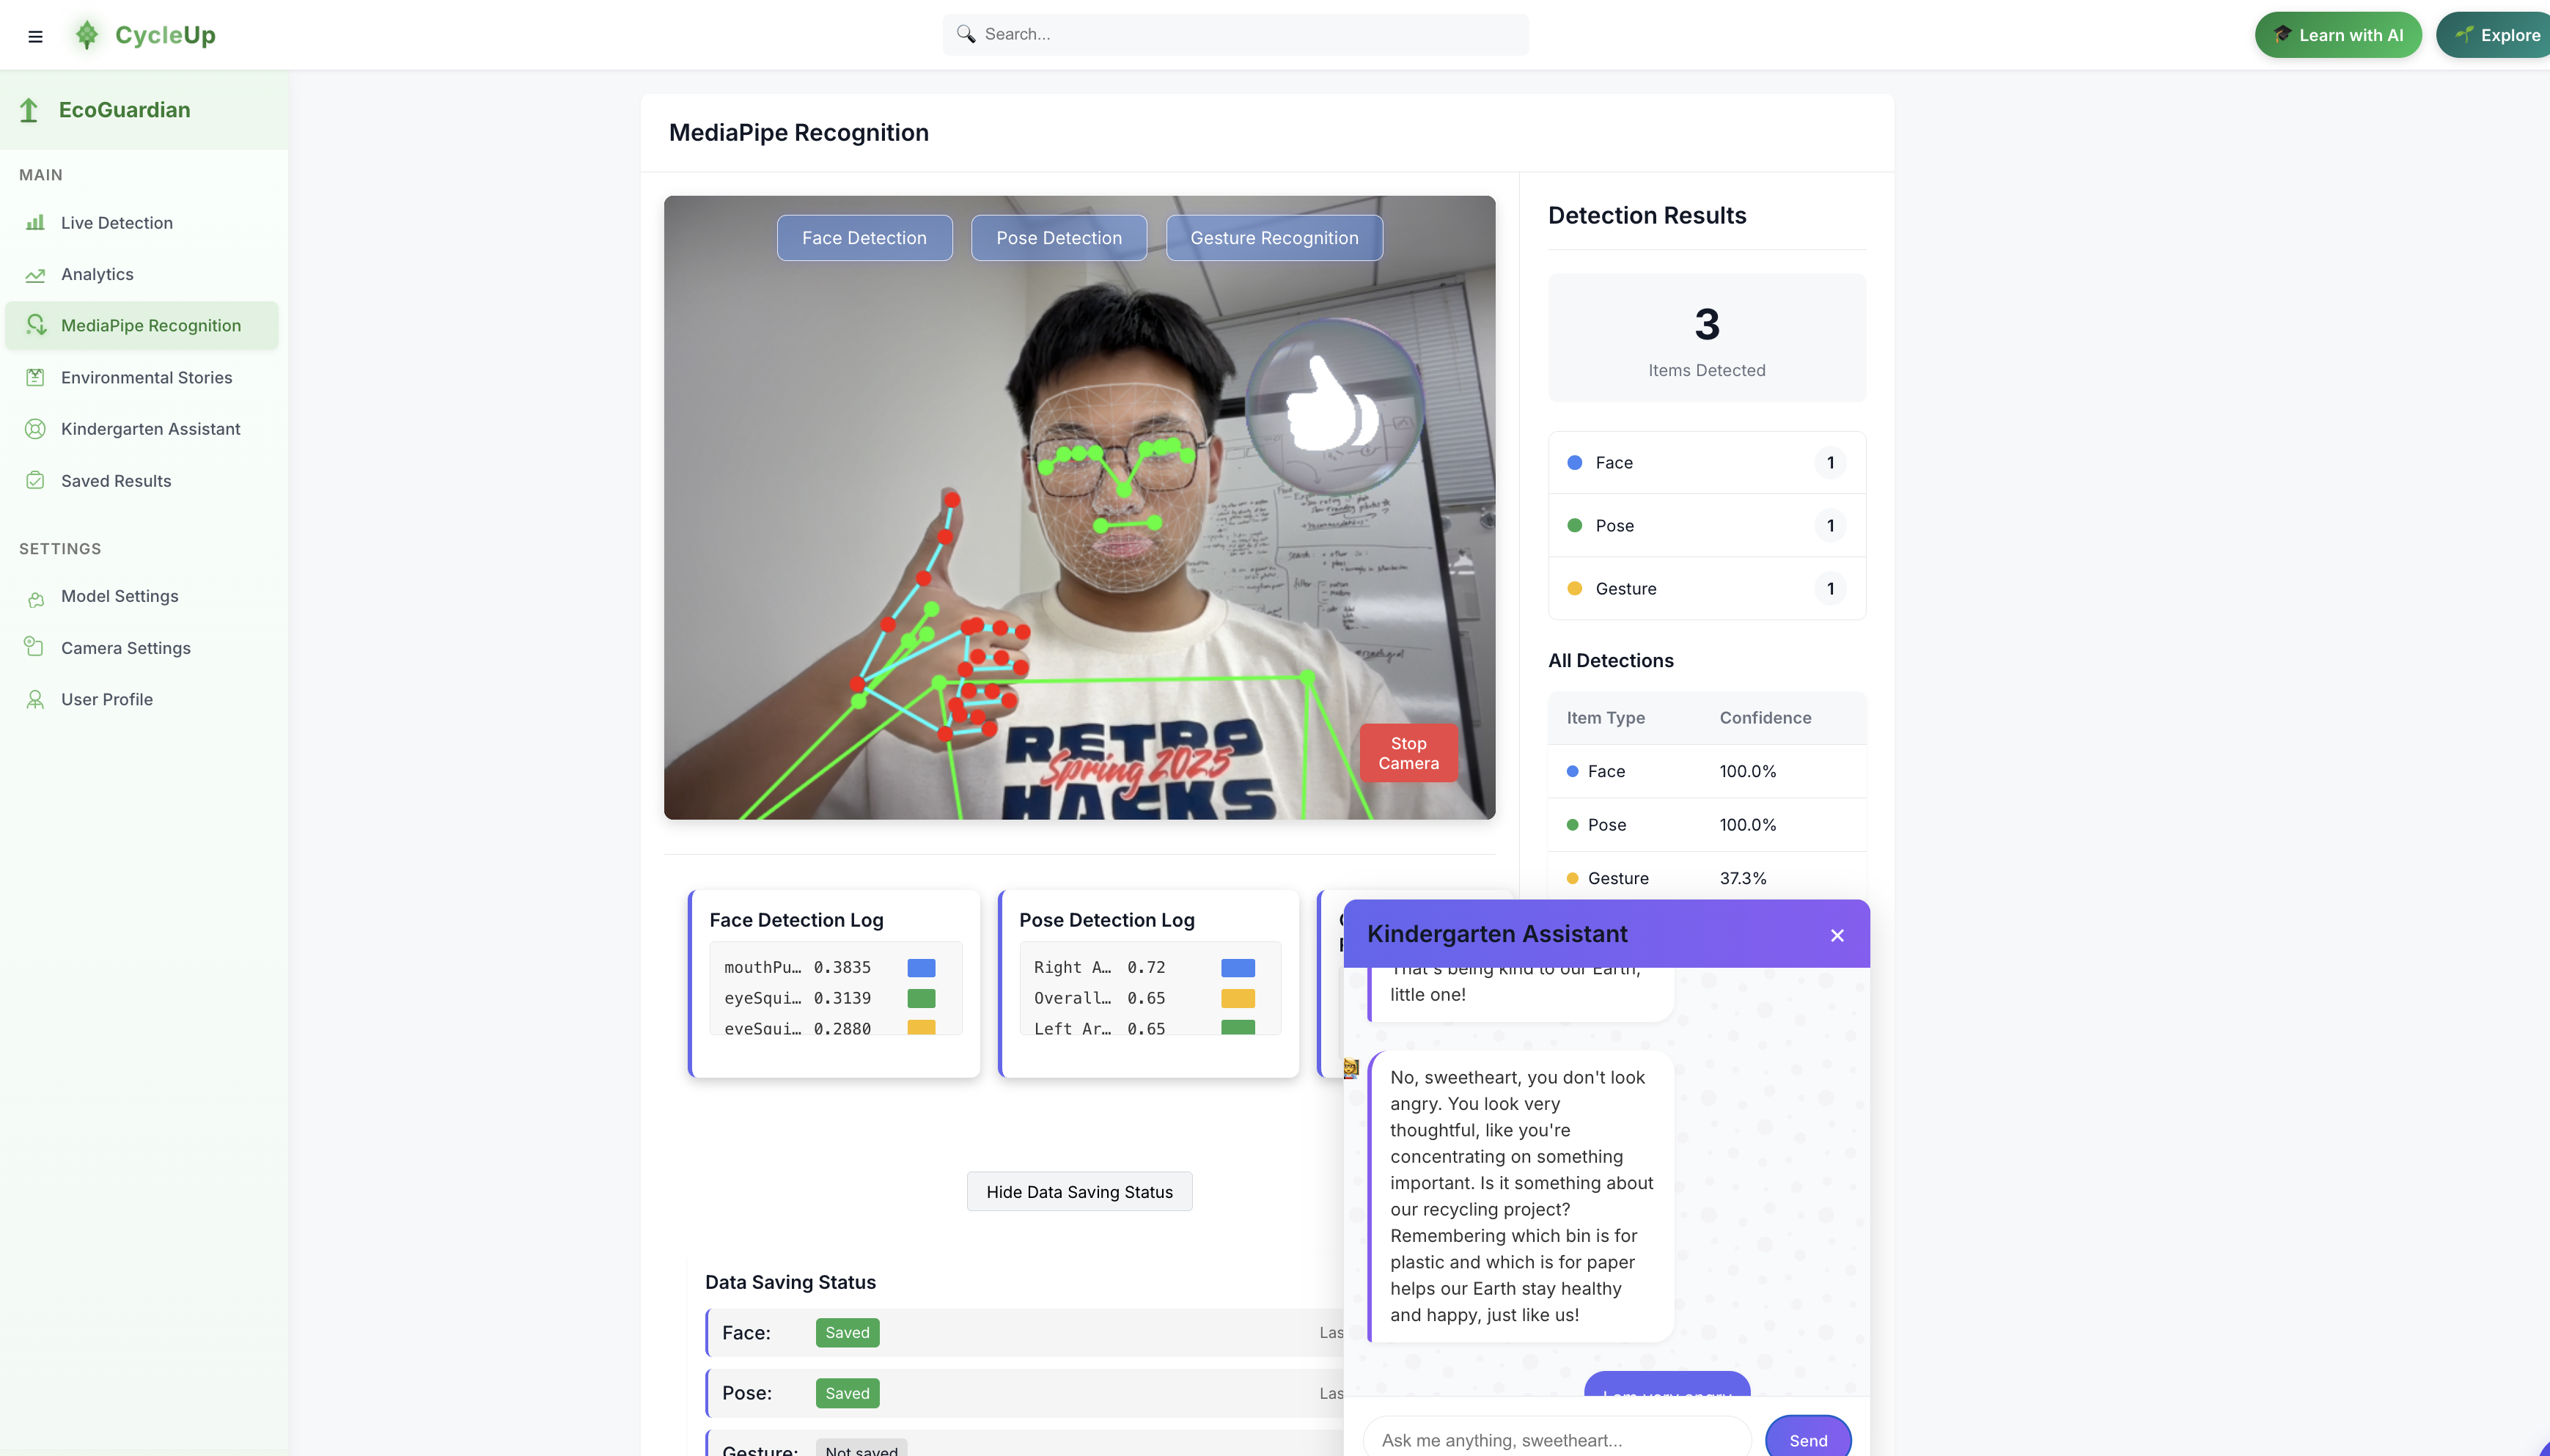Open Camera Settings page
Screen dimensions: 2550x1456
coord(125,648)
